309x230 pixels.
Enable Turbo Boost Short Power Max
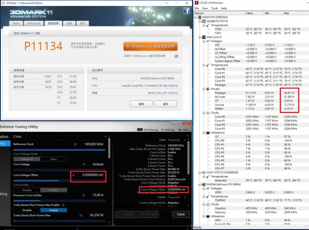[x=54, y=210]
